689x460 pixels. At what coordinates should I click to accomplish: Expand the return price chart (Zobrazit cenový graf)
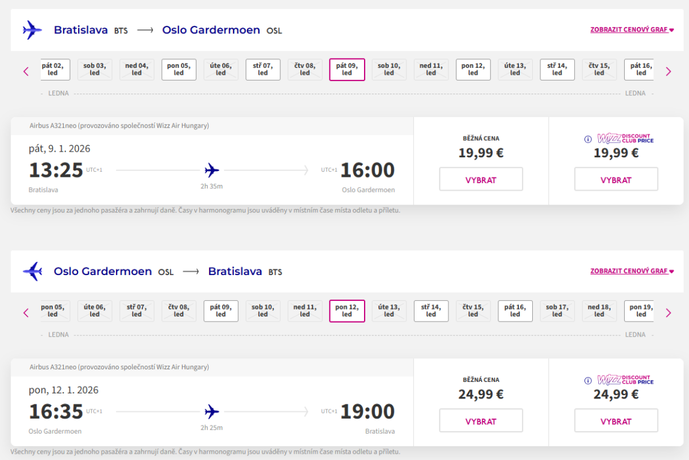point(632,271)
